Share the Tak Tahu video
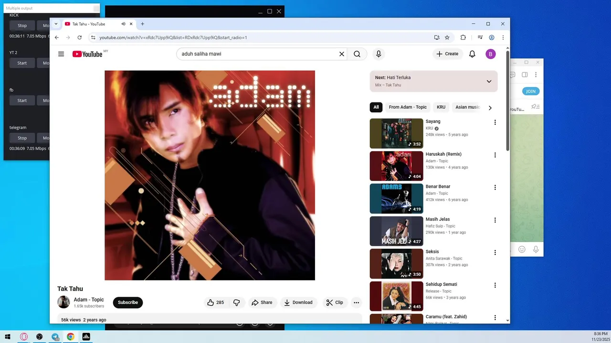 tap(262, 303)
